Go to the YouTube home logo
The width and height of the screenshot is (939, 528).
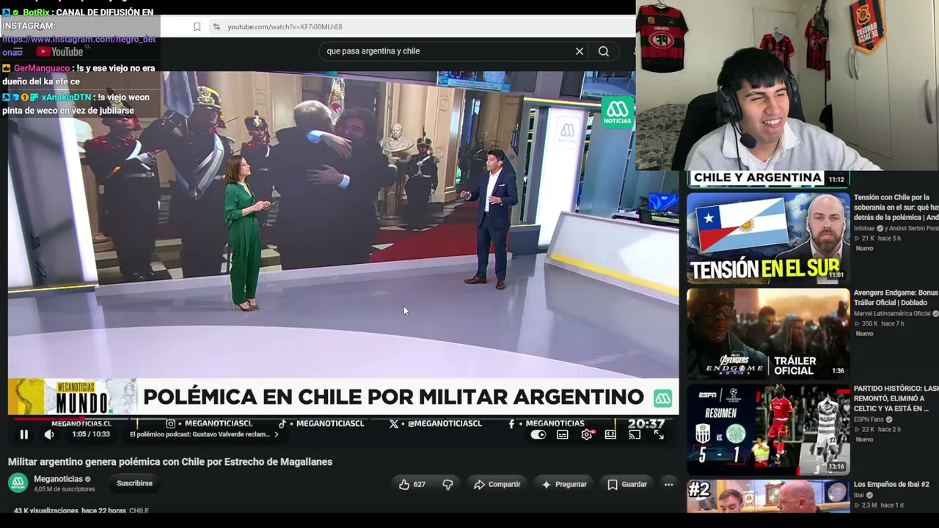click(x=60, y=51)
